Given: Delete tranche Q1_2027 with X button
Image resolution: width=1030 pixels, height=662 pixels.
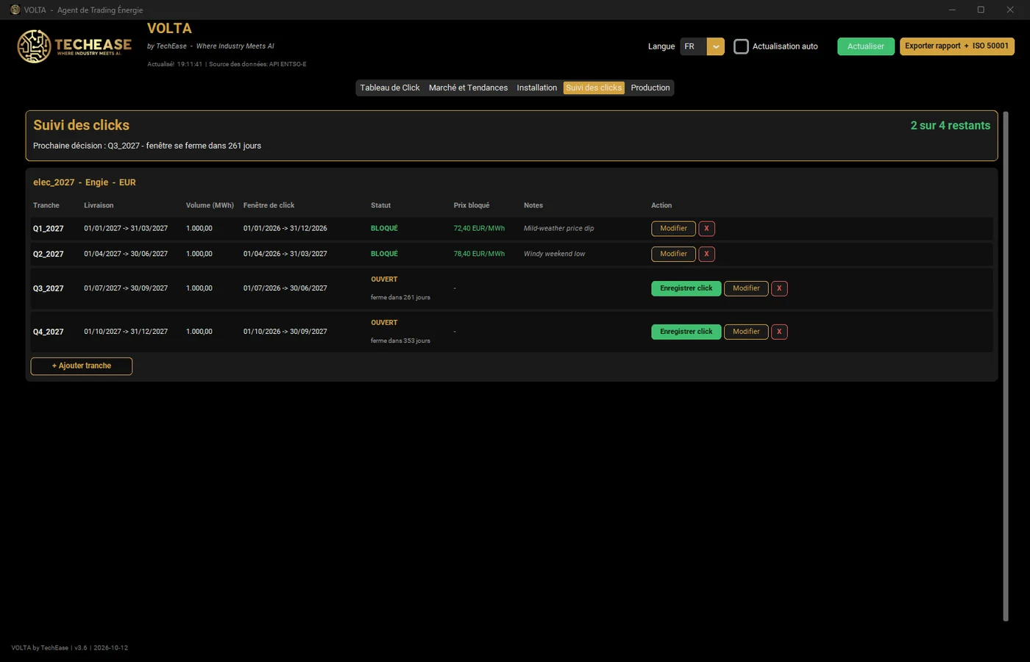Looking at the screenshot, I should [706, 229].
